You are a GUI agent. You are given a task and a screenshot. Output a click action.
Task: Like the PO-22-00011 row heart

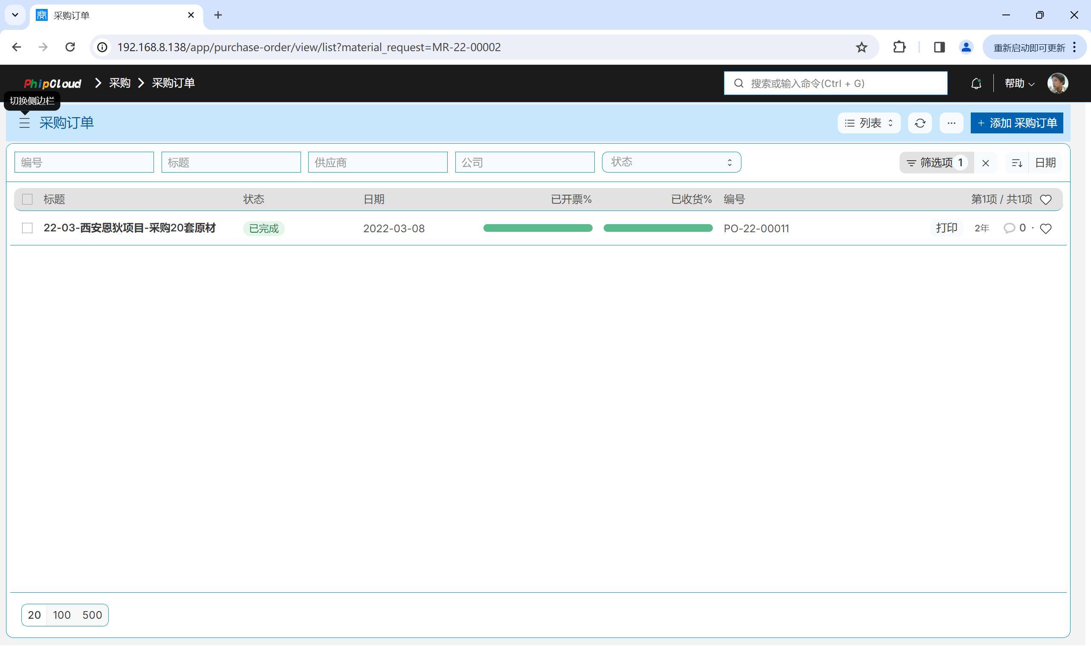pyautogui.click(x=1046, y=228)
